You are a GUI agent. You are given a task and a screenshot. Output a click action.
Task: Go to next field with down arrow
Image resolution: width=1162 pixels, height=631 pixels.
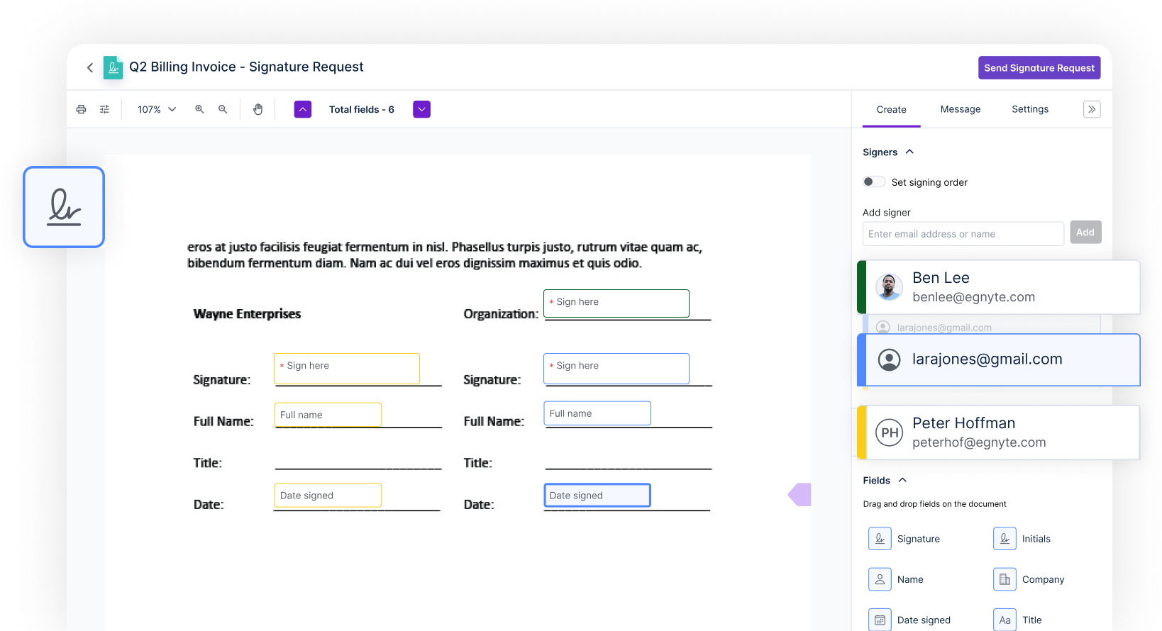click(x=422, y=109)
